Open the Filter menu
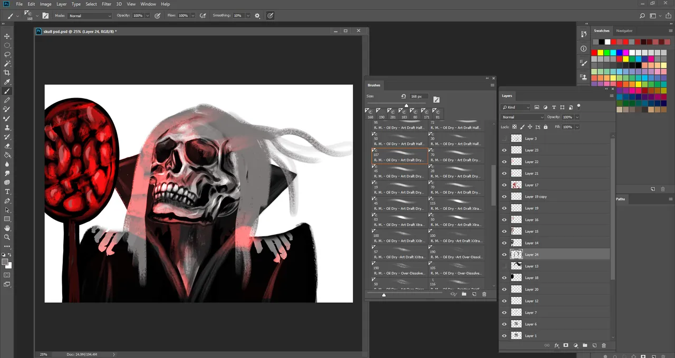 tap(107, 4)
